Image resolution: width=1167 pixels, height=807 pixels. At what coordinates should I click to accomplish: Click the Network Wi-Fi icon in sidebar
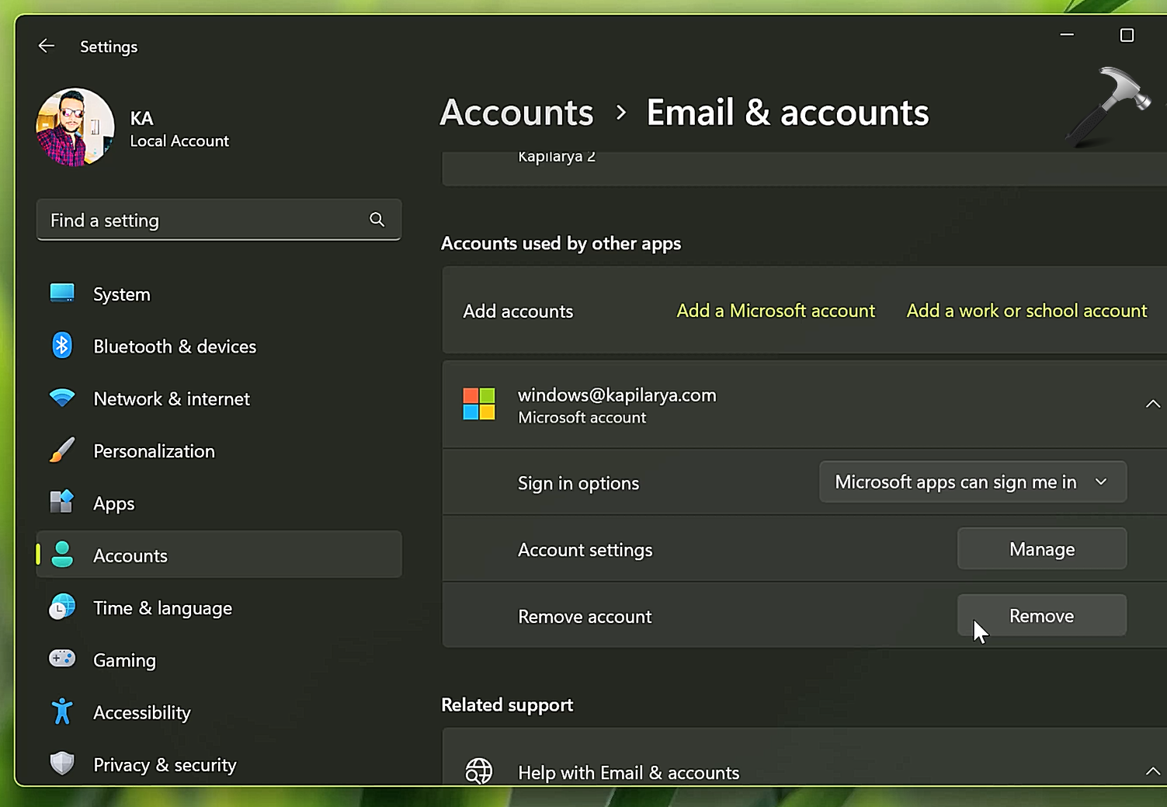tap(62, 398)
